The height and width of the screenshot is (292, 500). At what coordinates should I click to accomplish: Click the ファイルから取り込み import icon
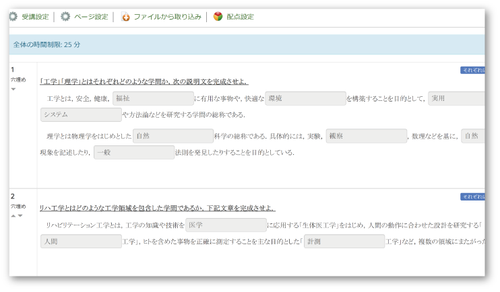pyautogui.click(x=125, y=17)
